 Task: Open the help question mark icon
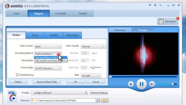pos(160,5)
